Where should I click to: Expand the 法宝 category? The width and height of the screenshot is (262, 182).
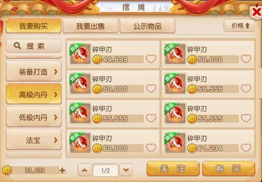click(x=34, y=140)
